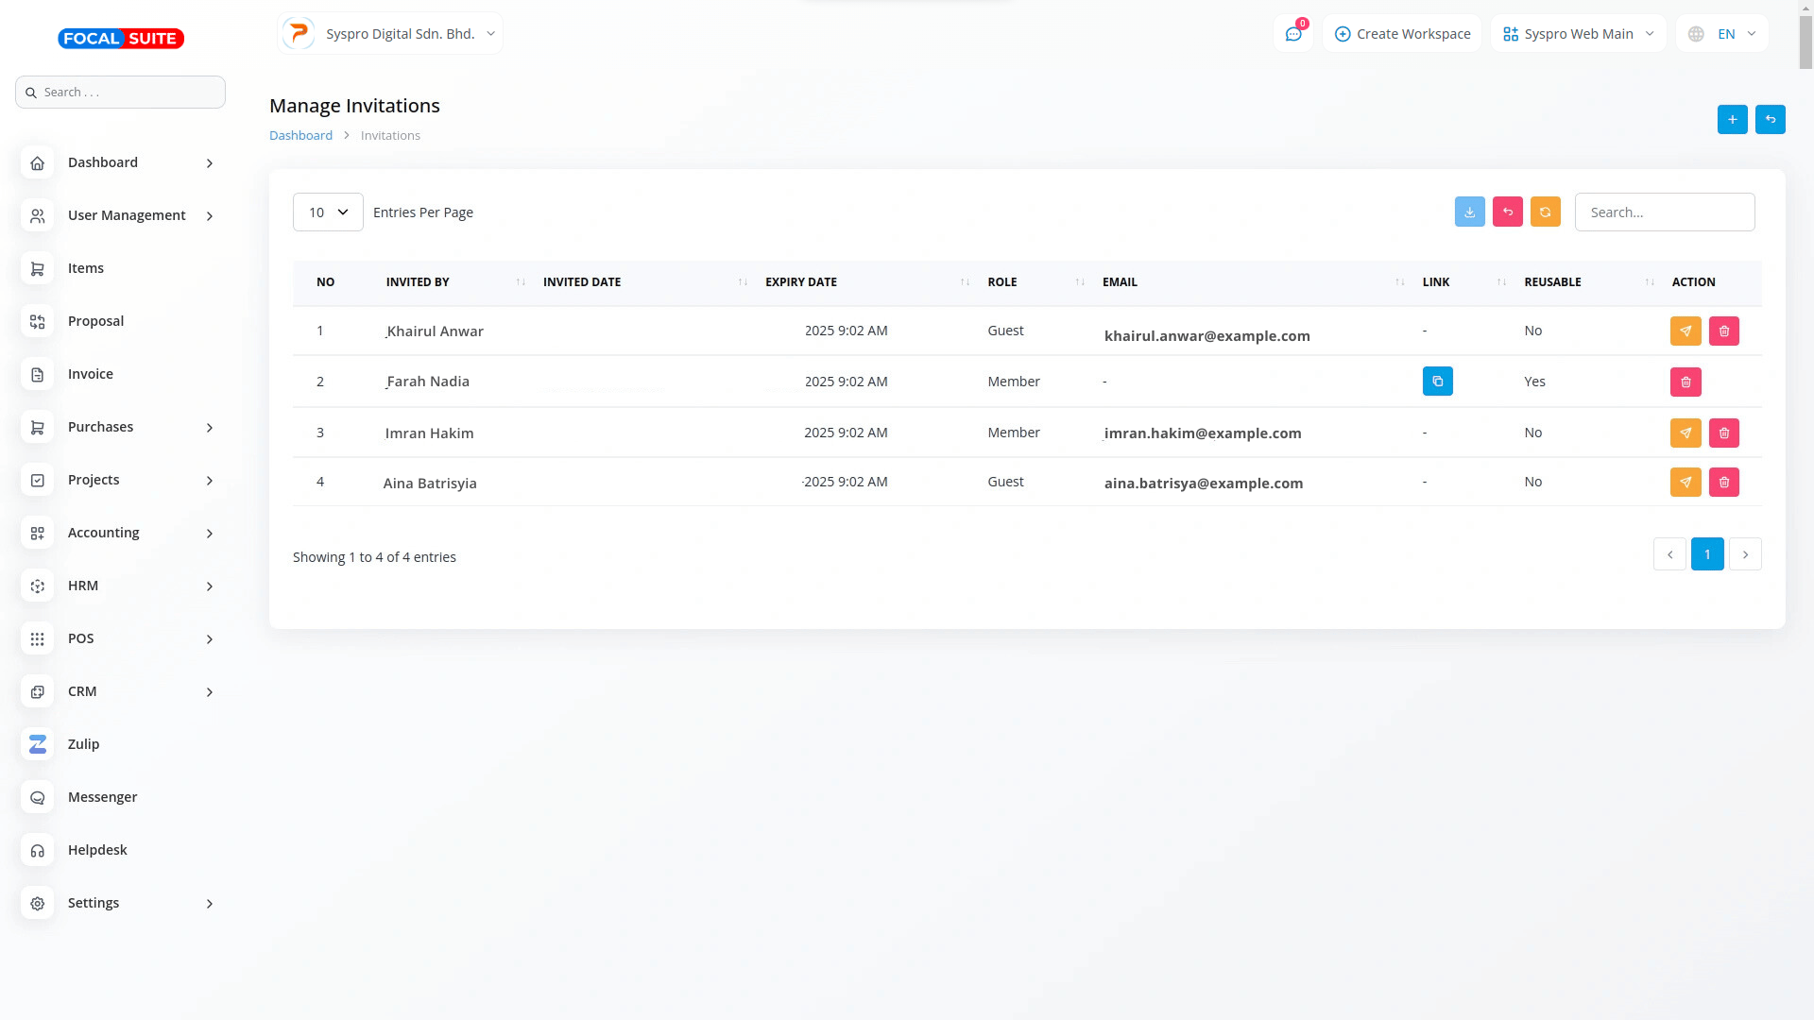Click the table Search input field

click(x=1664, y=212)
